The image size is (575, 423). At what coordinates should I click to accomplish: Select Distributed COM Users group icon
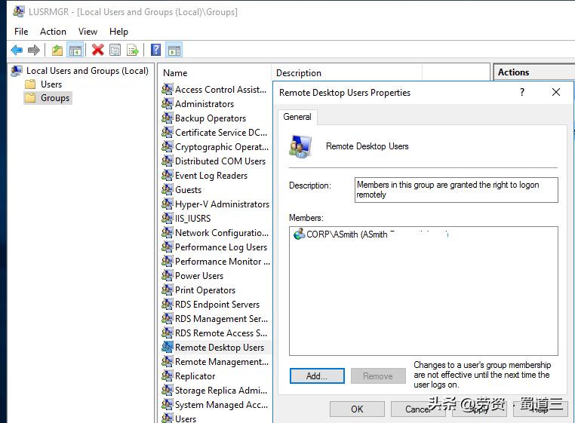(168, 161)
